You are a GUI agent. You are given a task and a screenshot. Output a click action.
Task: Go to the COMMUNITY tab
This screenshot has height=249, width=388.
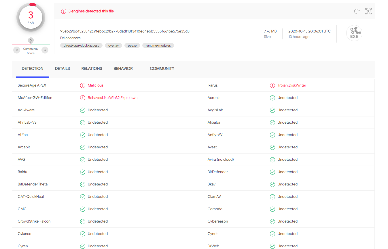[162, 68]
